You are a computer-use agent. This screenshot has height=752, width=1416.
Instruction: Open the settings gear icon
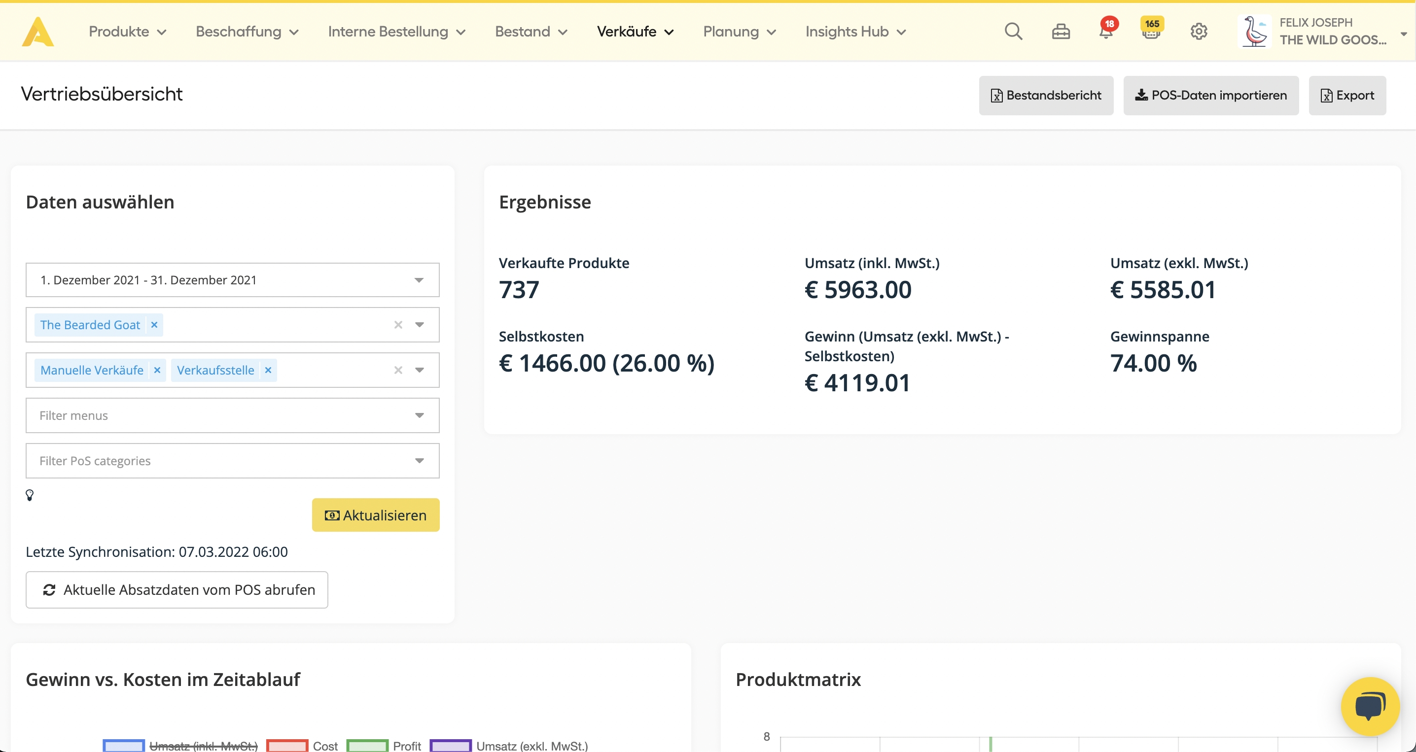pos(1198,32)
